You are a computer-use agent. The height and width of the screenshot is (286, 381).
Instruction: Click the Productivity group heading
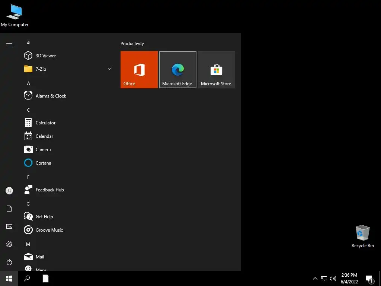click(132, 44)
